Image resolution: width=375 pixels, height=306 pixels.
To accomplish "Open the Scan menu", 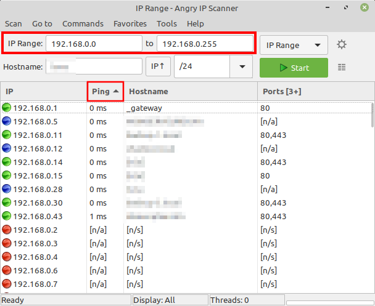I will coord(14,23).
